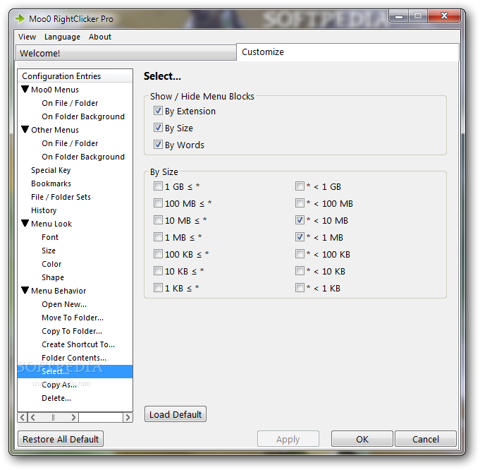The width and height of the screenshot is (480, 470).
Task: Open the View menu
Action: [x=27, y=37]
